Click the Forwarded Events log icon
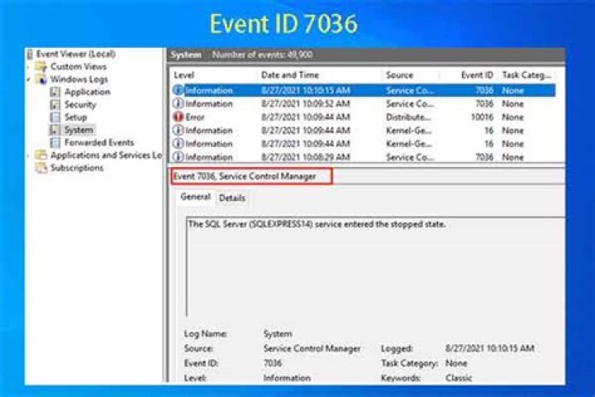Viewport: 595px width, 397px height. tap(55, 142)
